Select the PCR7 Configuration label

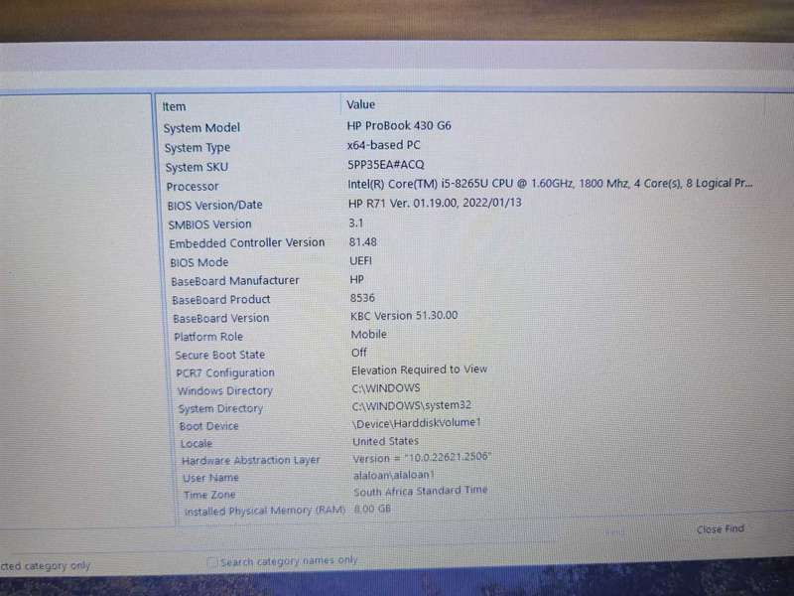[225, 373]
